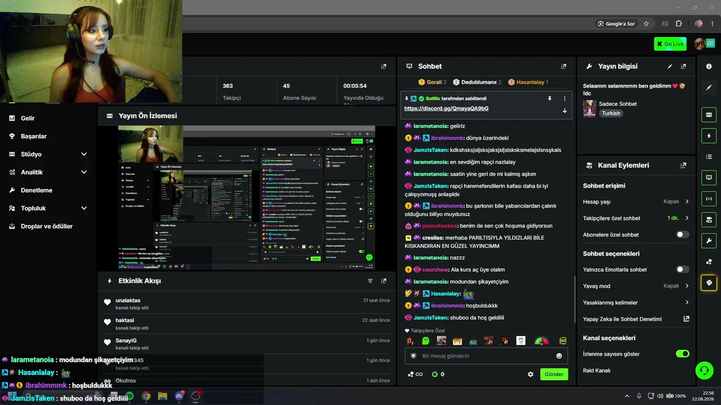Click Raid Kanalı option
This screenshot has height=405, width=721.
pos(597,371)
